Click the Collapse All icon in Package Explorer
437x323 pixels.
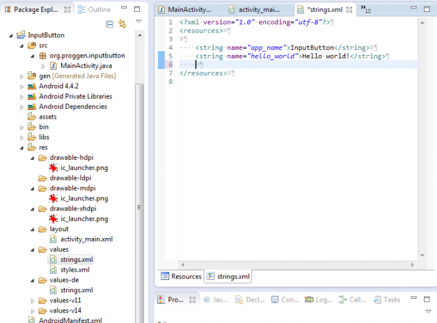click(110, 24)
